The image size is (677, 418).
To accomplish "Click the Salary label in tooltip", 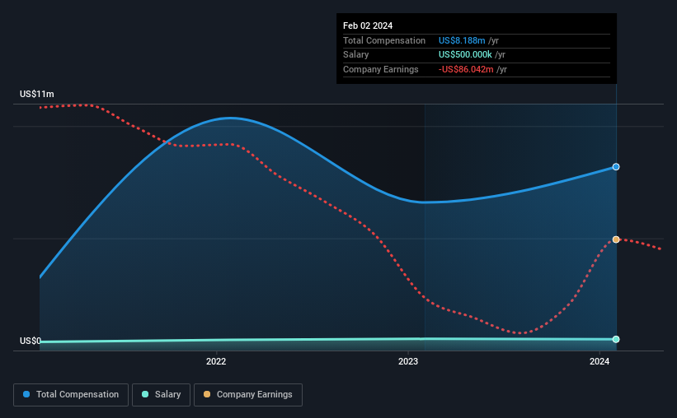I will click(355, 55).
